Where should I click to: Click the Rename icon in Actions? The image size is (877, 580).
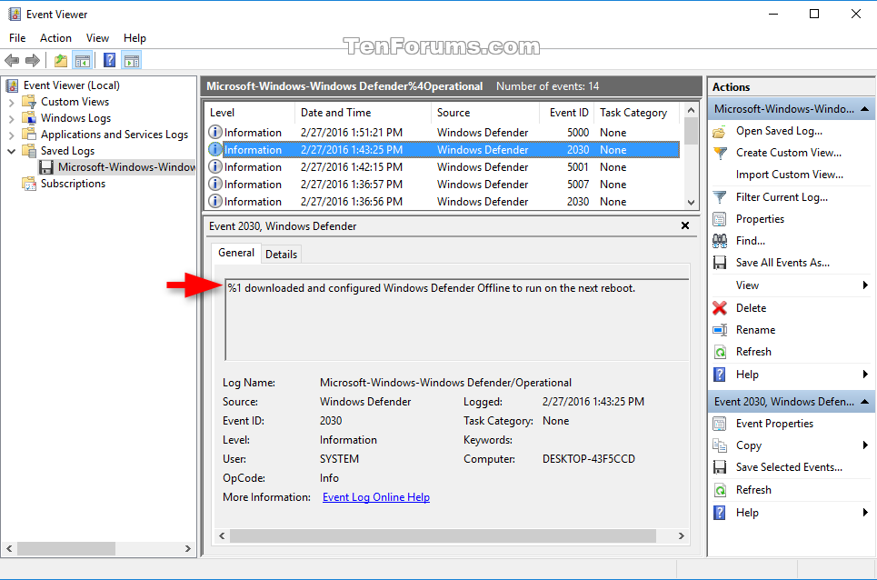(x=720, y=330)
